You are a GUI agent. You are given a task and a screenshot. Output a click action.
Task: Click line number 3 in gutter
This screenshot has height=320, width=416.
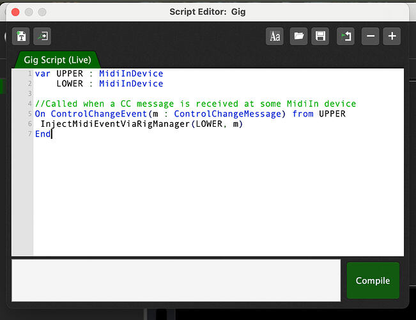[29, 93]
